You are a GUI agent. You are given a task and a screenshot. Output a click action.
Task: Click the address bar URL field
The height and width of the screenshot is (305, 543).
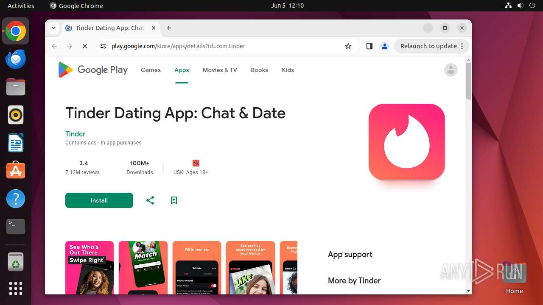[x=225, y=46]
